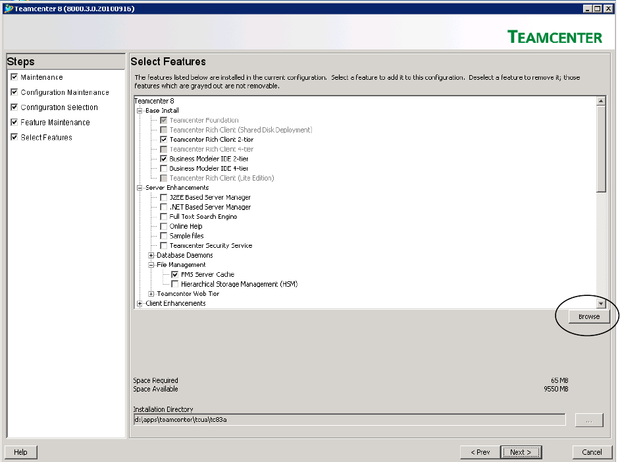Enable Full Text Search Engine feature

coord(163,217)
